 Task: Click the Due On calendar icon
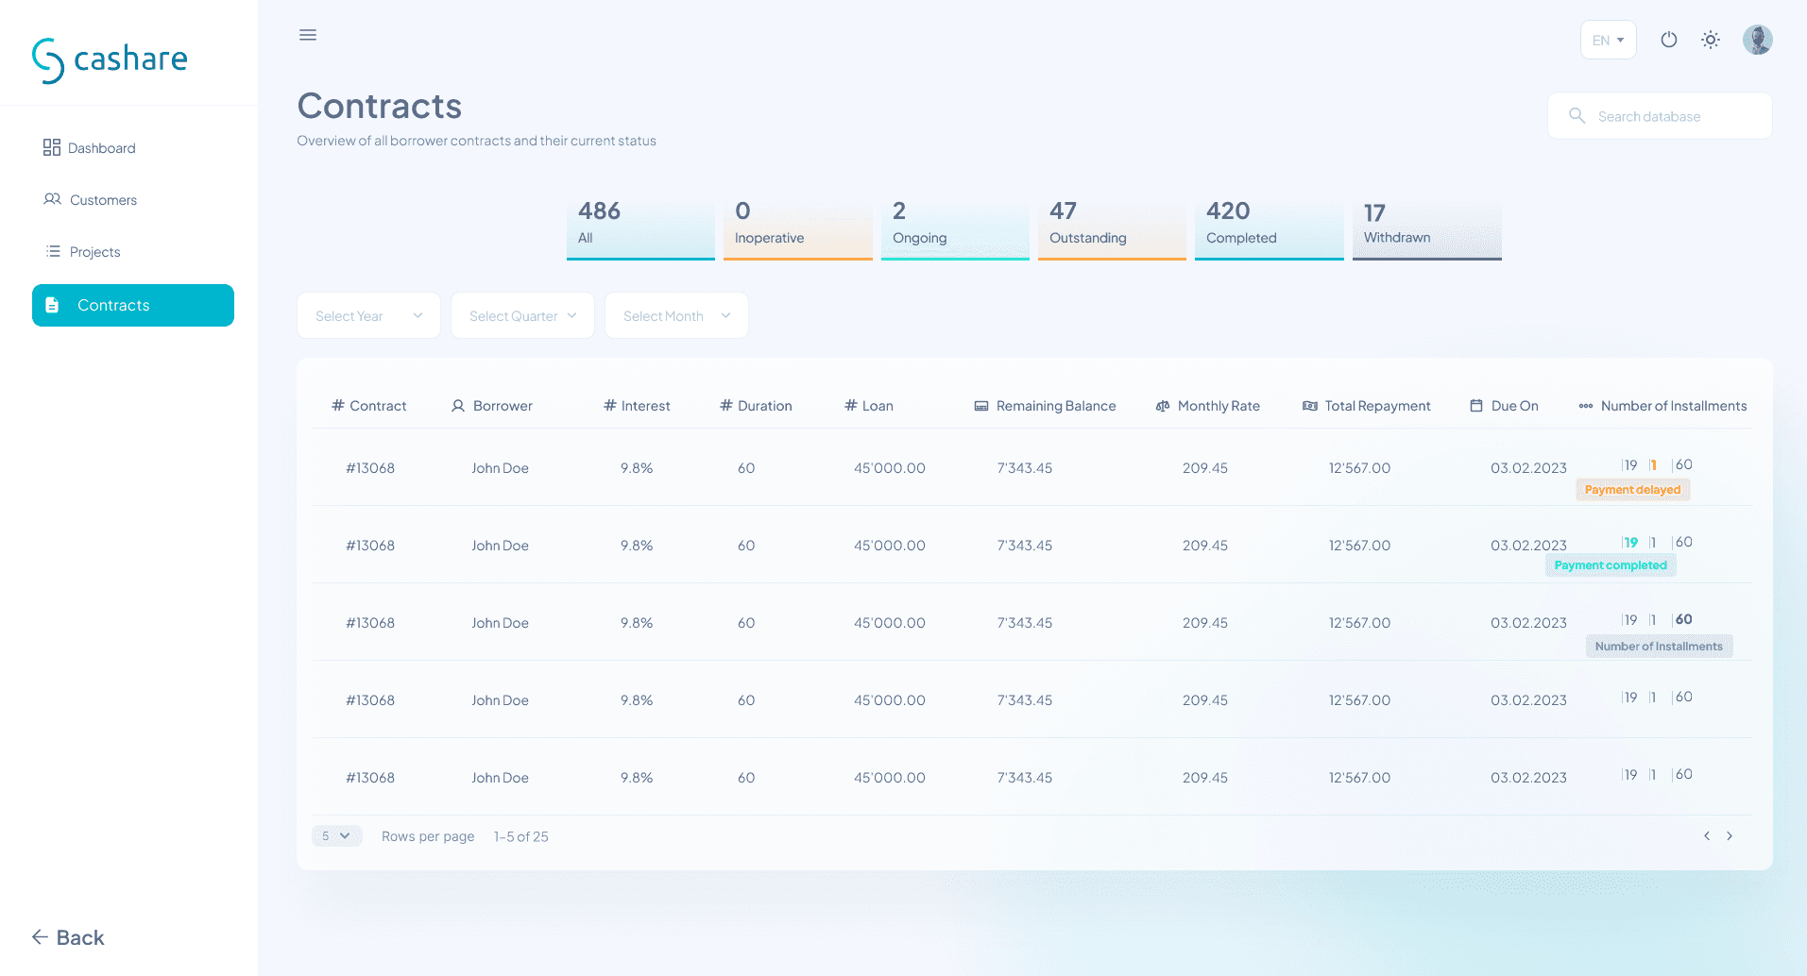click(1476, 406)
